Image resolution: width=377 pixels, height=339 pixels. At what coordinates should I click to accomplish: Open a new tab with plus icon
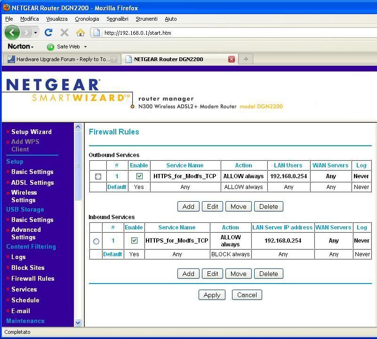246,59
